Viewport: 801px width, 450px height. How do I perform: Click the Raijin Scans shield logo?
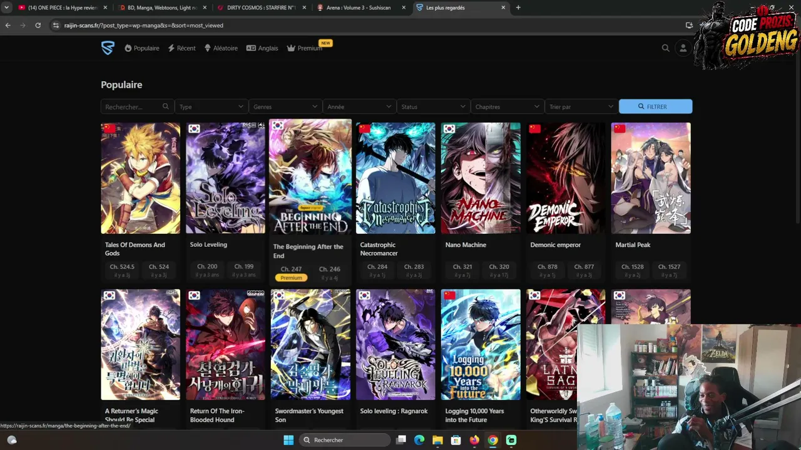tap(108, 48)
